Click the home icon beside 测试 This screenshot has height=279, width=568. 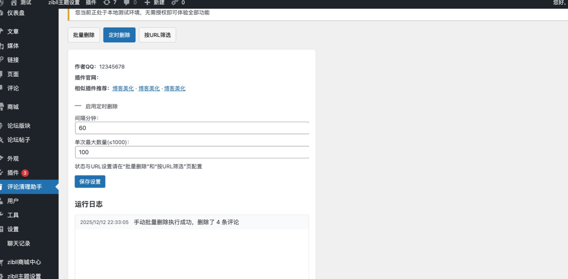14,3
